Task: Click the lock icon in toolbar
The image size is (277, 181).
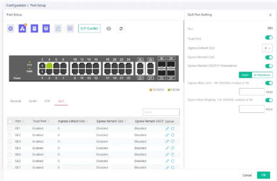Action: 58,28
